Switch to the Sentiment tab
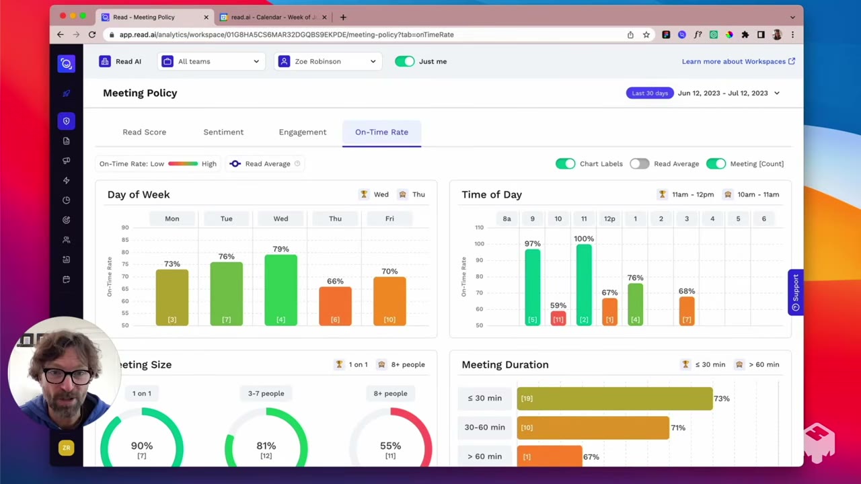 (223, 132)
